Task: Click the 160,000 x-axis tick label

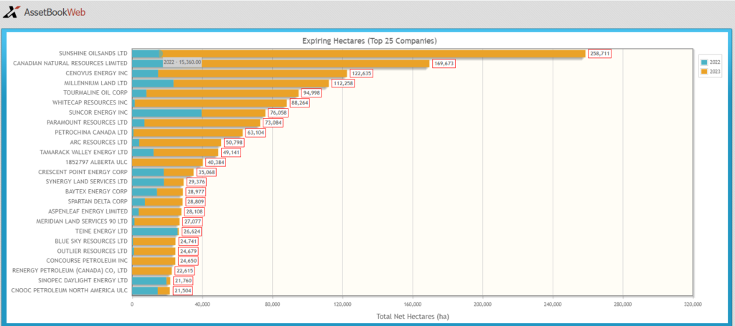Action: tap(413, 304)
